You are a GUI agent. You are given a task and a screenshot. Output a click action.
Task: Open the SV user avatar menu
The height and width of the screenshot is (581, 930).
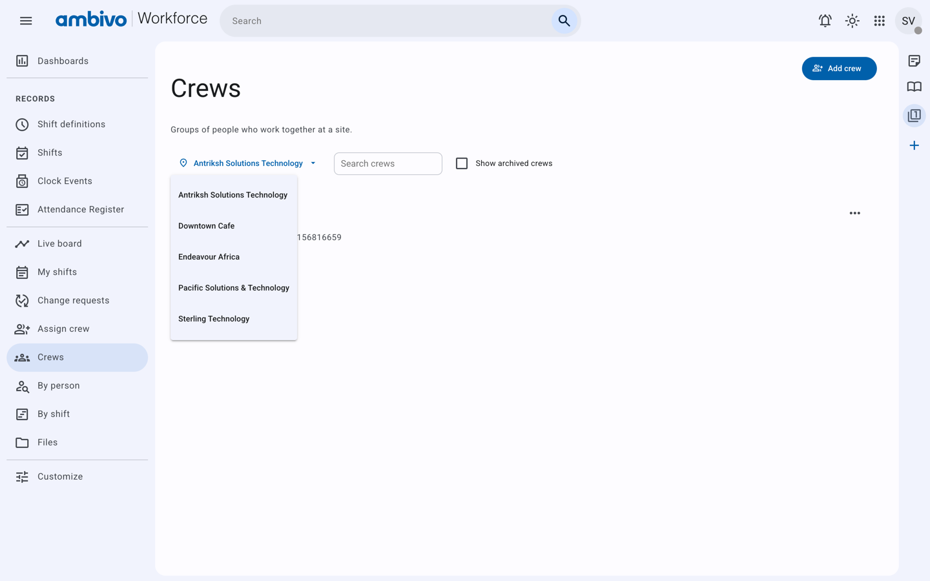click(908, 21)
